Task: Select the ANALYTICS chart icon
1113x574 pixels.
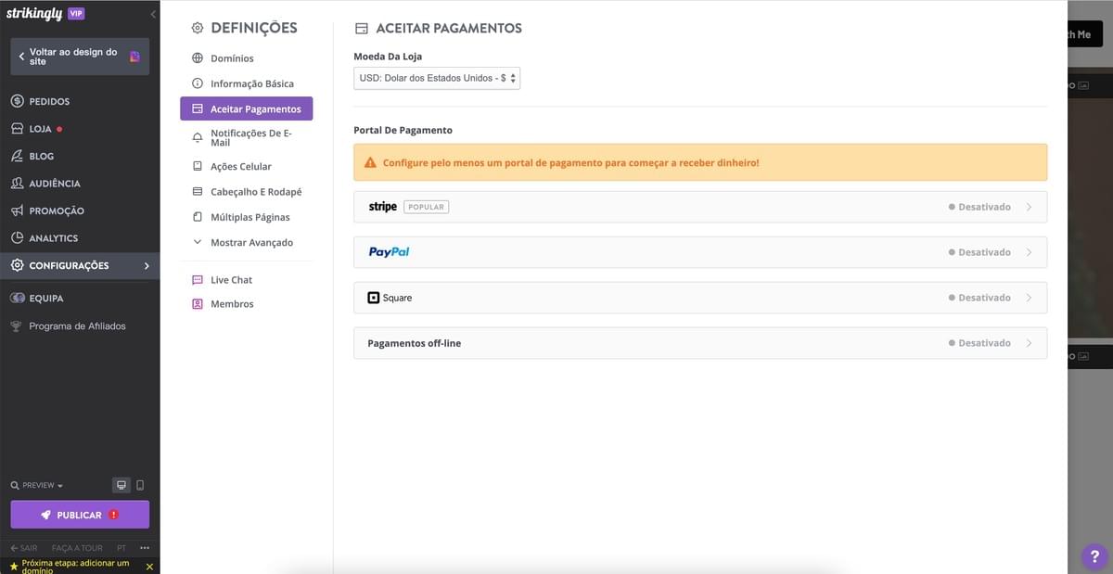Action: point(17,237)
